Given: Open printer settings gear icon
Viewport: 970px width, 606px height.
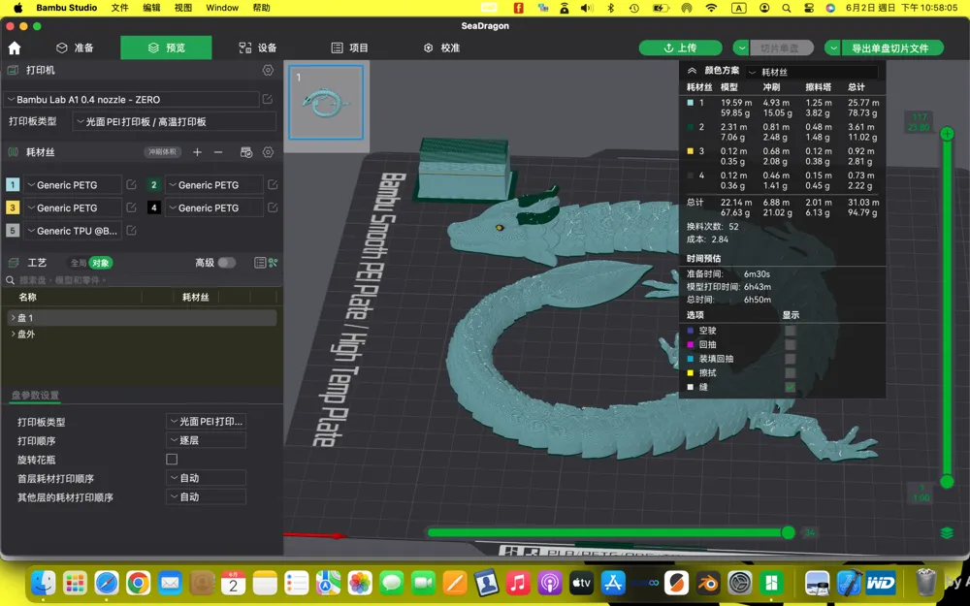Looking at the screenshot, I should click(x=268, y=71).
